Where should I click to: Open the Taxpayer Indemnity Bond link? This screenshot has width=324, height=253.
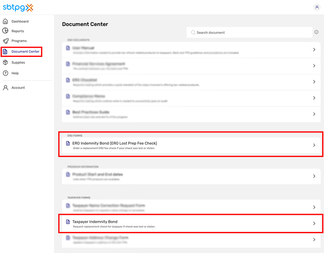(x=95, y=222)
